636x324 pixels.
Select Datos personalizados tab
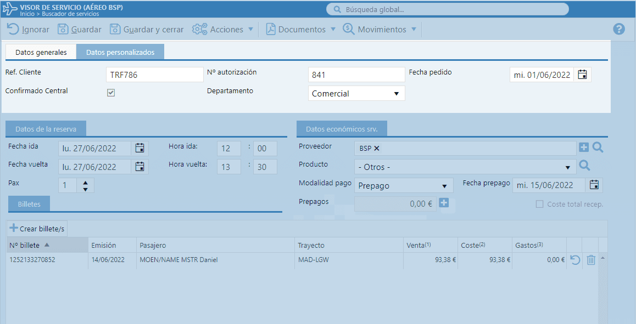(120, 52)
